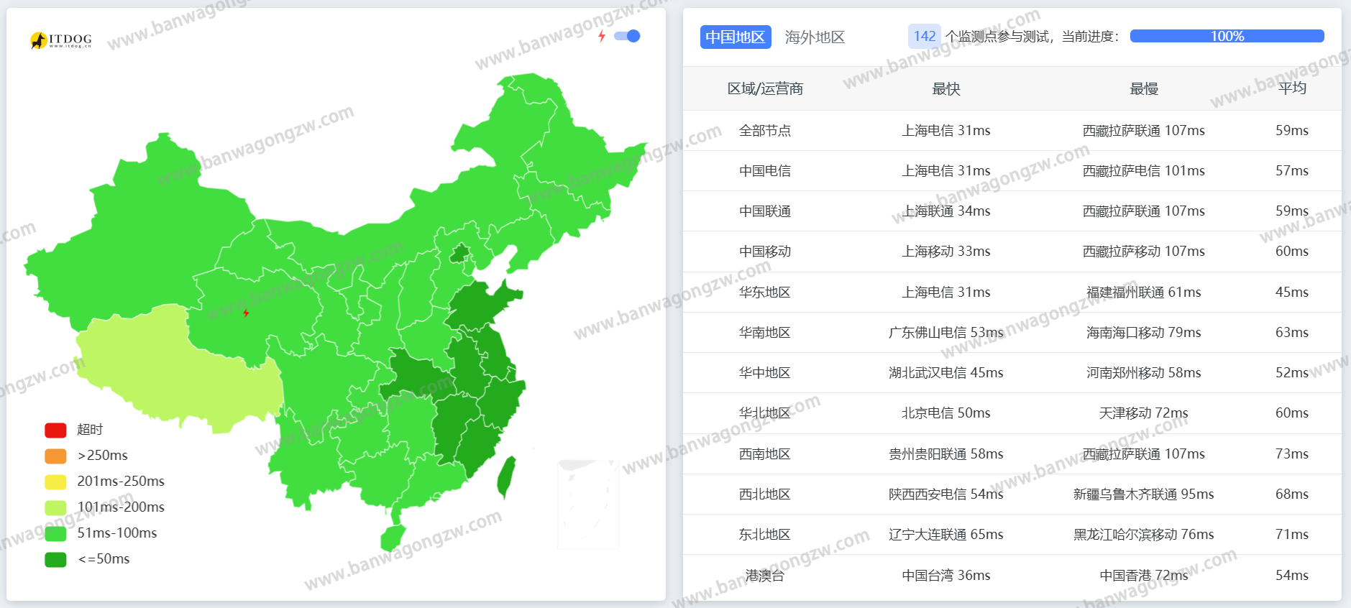
Task: Sort by the 最快 column header
Action: click(x=945, y=89)
